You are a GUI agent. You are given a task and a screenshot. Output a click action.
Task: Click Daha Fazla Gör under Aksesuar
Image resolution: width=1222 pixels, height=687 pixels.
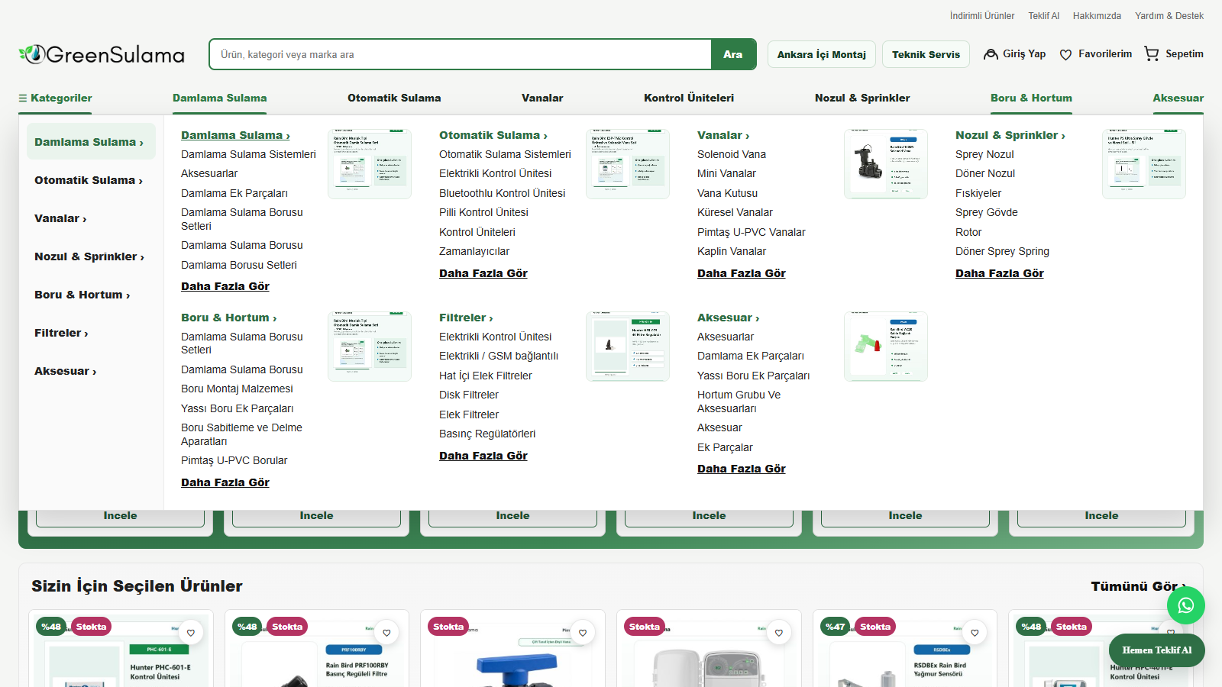pos(742,469)
